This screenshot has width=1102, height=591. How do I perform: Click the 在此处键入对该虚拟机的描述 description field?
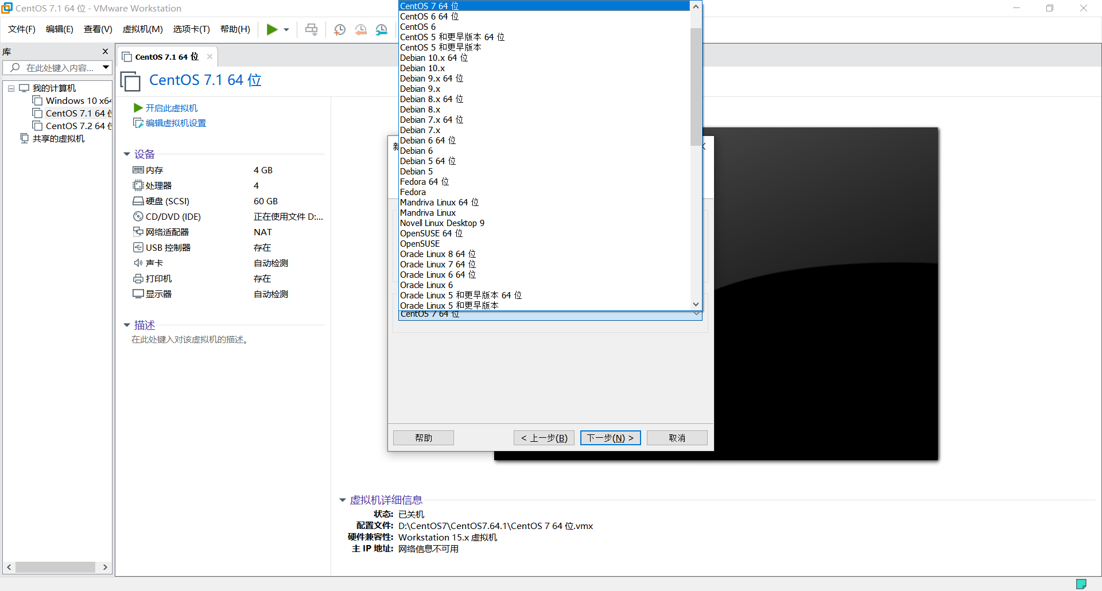pos(190,340)
